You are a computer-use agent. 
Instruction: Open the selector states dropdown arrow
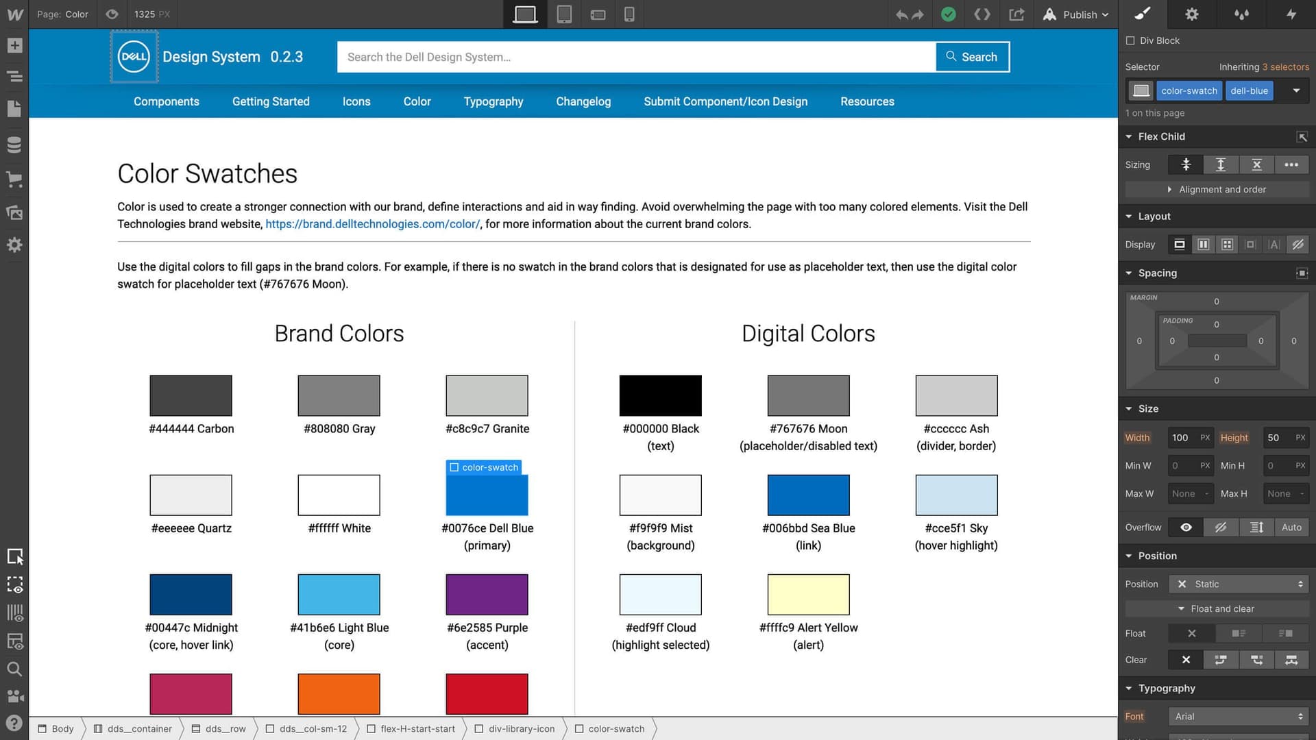(x=1296, y=90)
